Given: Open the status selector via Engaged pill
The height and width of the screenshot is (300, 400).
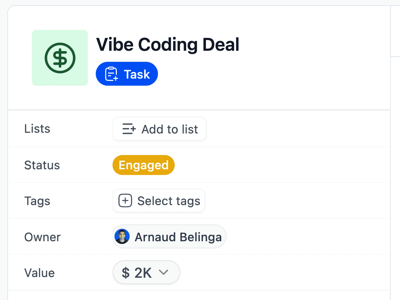Looking at the screenshot, I should coord(143,165).
